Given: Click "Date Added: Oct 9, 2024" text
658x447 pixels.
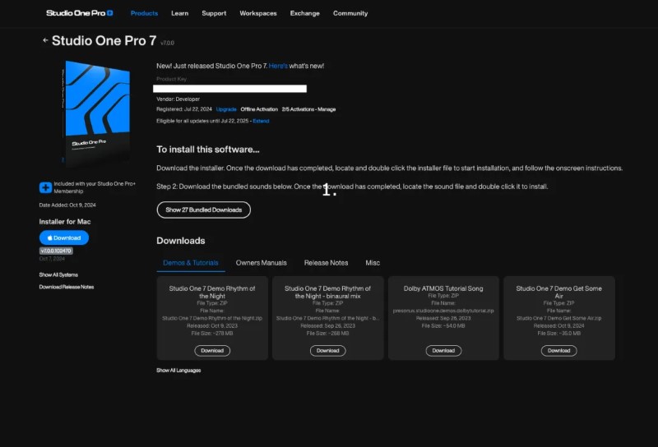Looking at the screenshot, I should click(67, 205).
